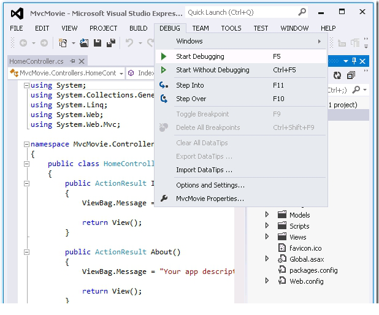Open the EDIT menu
The width and height of the screenshot is (379, 315).
click(x=42, y=28)
